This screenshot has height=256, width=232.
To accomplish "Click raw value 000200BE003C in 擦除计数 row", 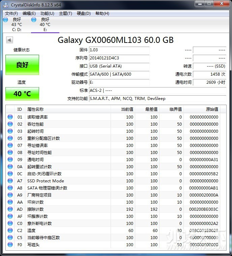I will point(204,209).
